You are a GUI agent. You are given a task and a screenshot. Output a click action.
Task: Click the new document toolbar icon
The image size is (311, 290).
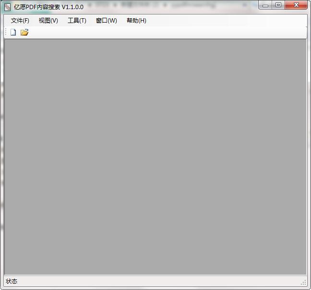pyautogui.click(x=13, y=32)
